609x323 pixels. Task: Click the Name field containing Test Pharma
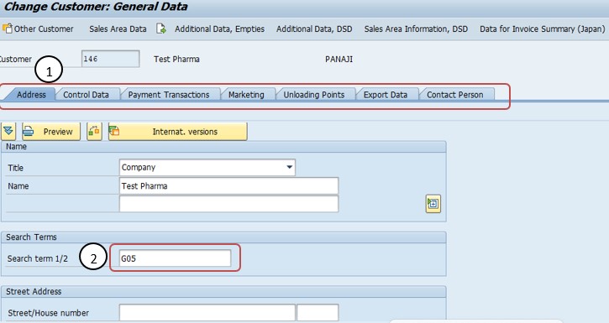coord(228,185)
